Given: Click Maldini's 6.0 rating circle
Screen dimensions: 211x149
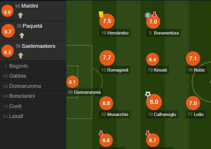Looking at the screenshot, I should point(7,11).
